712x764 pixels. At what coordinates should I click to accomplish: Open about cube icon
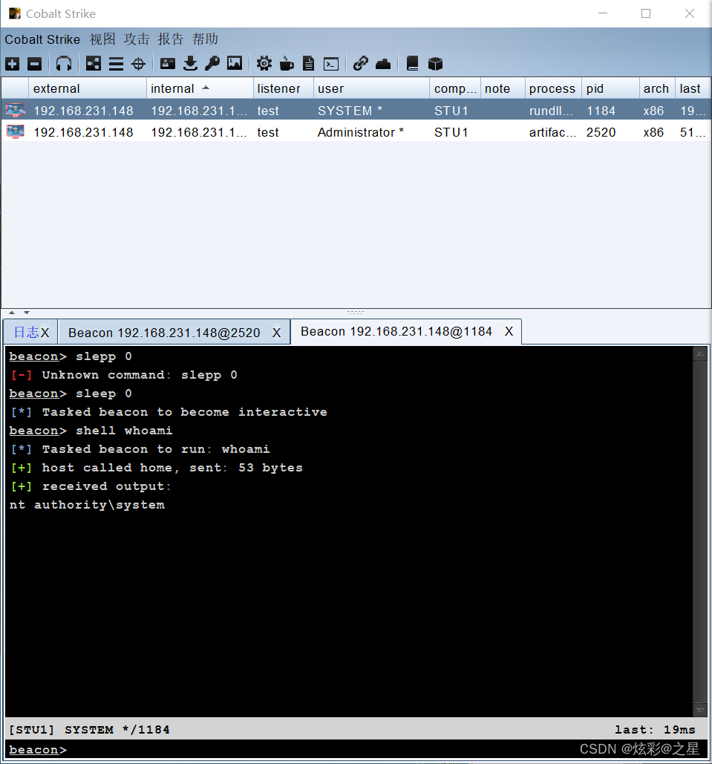[x=435, y=64]
